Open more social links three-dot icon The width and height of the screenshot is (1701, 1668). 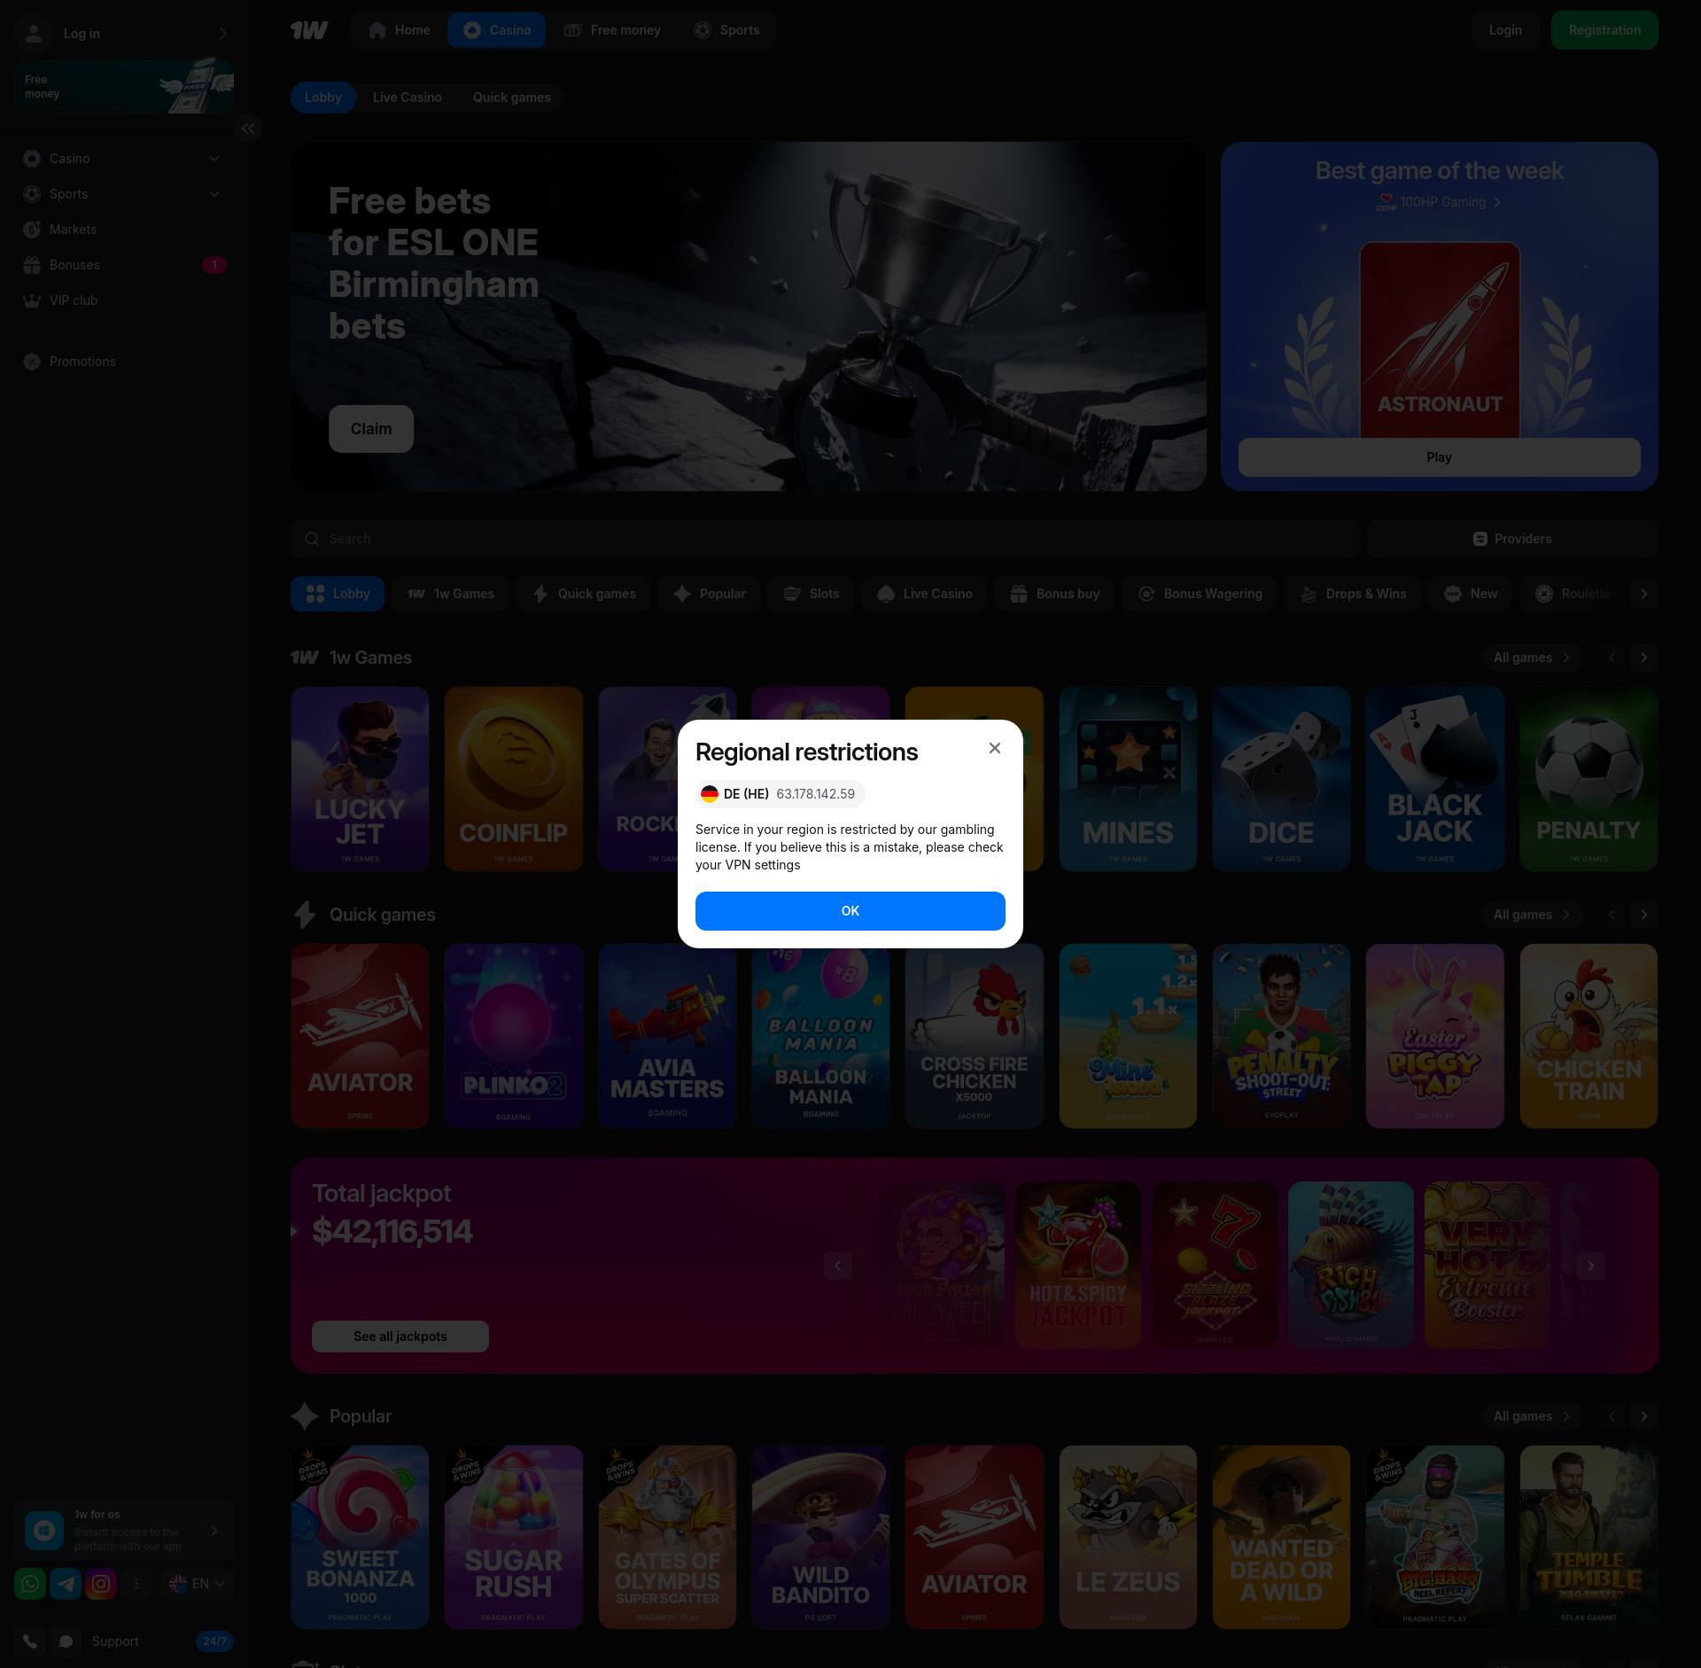pyautogui.click(x=136, y=1584)
